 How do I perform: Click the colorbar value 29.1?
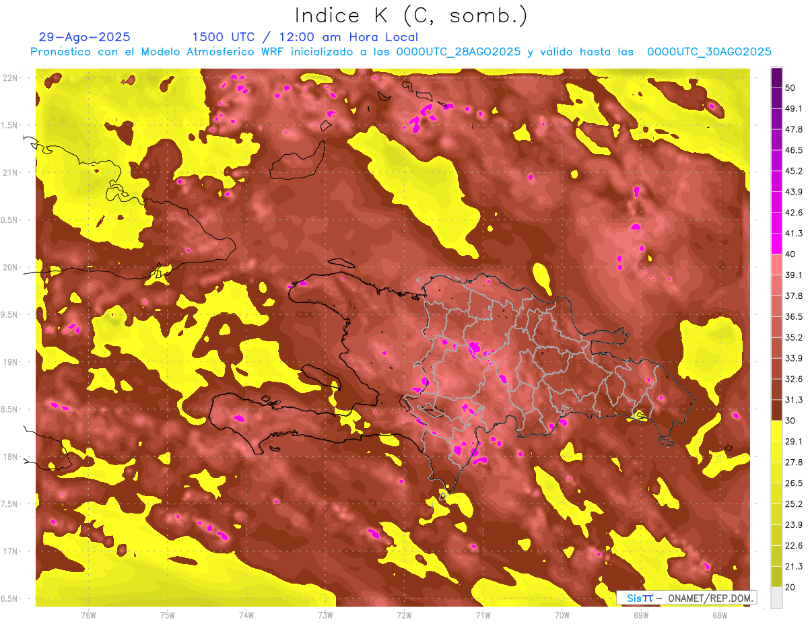coord(793,441)
